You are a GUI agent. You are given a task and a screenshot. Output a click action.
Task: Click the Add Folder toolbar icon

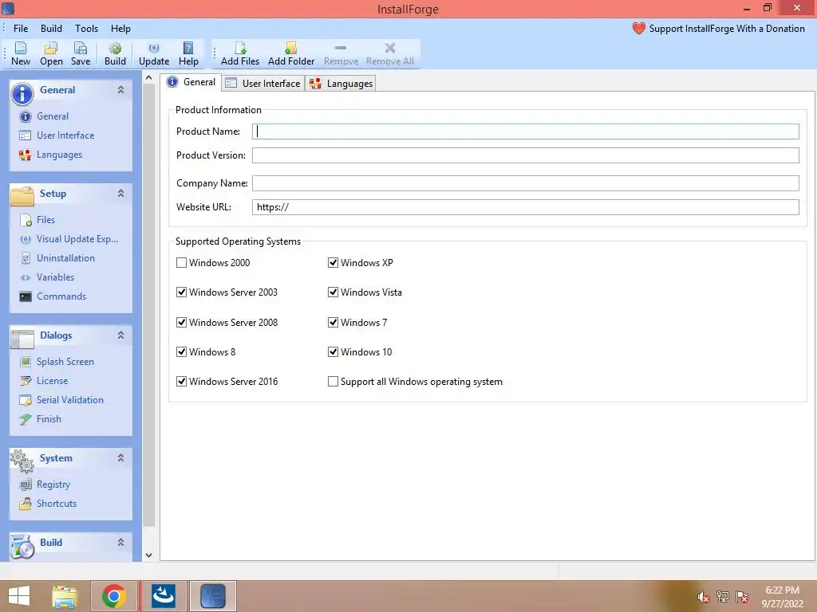click(x=291, y=53)
